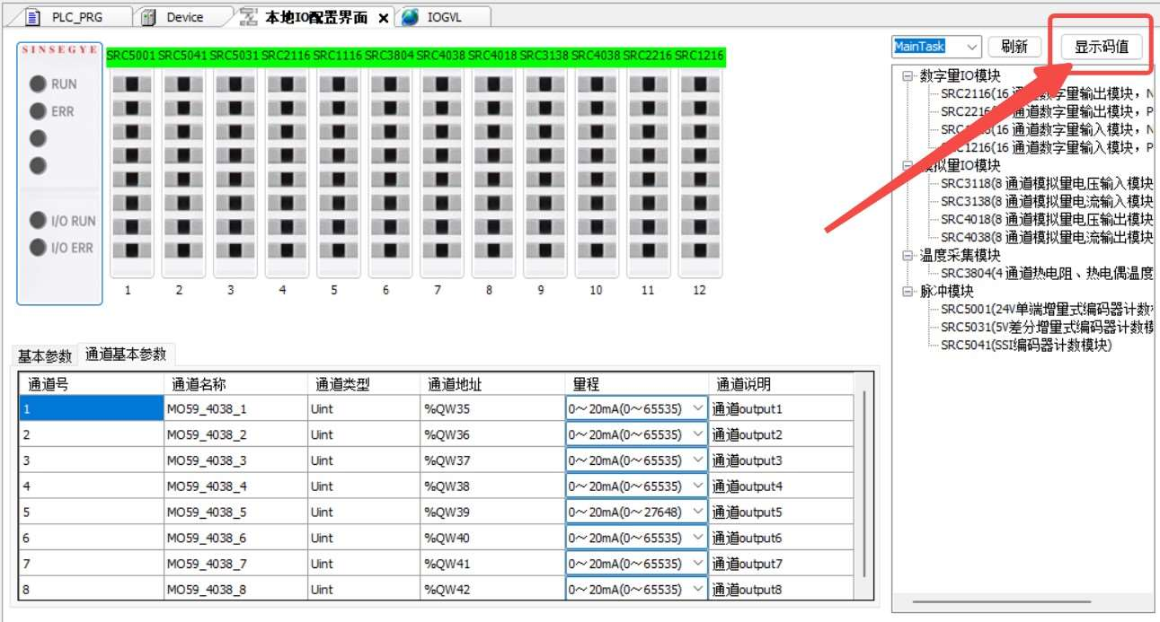Click the ERR status indicator light
Screen dimensions: 1160x622
pyautogui.click(x=38, y=111)
